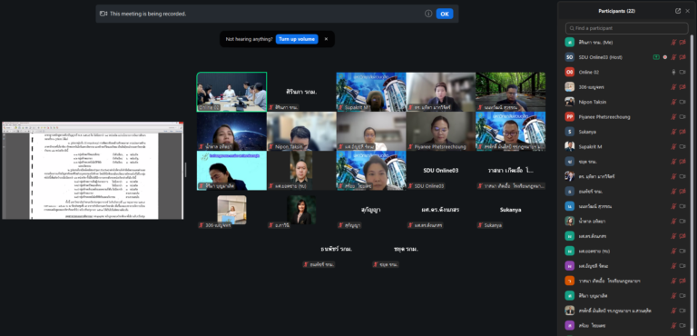Click the microphone icon for Online 02

[673, 72]
